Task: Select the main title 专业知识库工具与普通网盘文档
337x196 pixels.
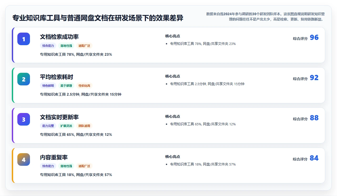Action: pos(98,18)
